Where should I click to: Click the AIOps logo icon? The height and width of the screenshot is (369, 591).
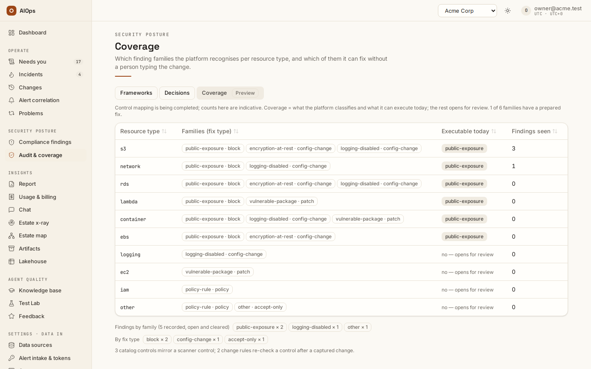(x=11, y=11)
